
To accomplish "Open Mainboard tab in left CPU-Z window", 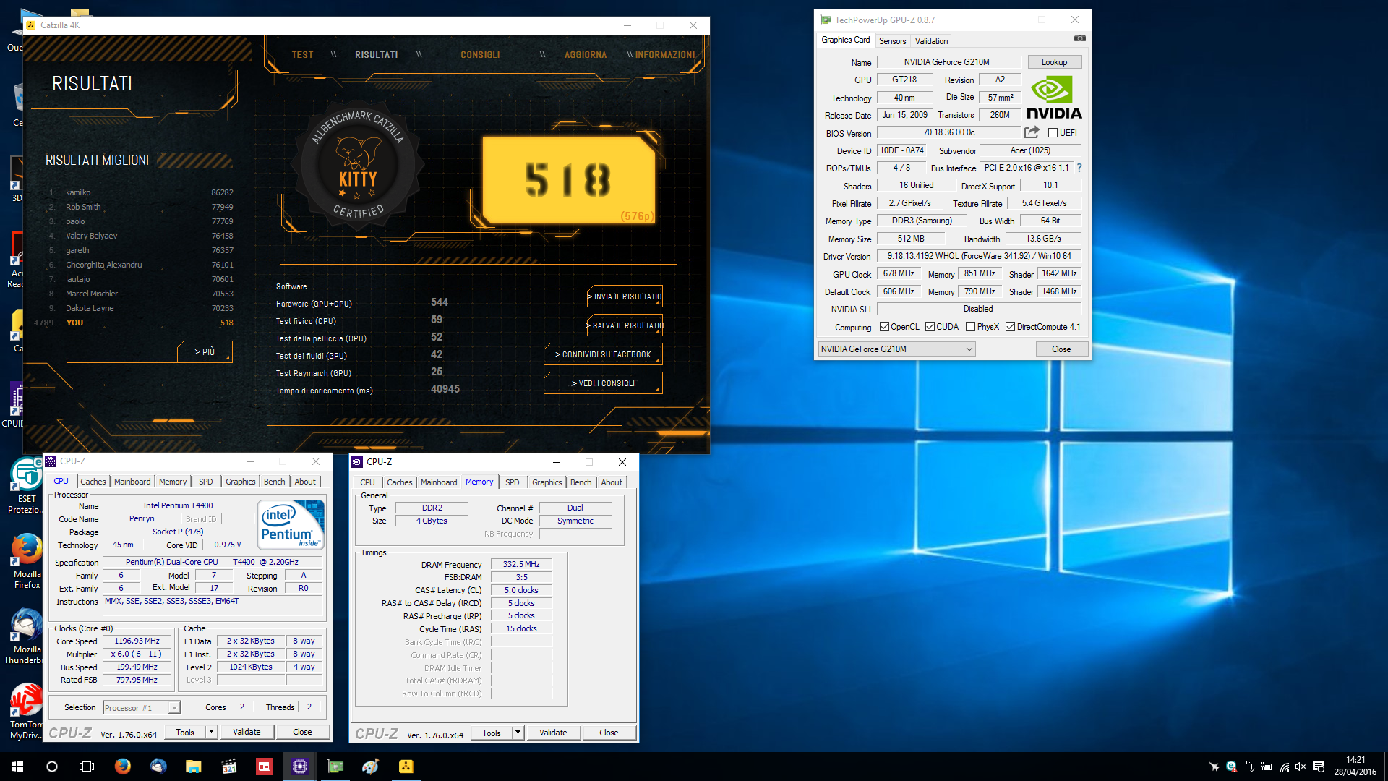I will coord(132,482).
